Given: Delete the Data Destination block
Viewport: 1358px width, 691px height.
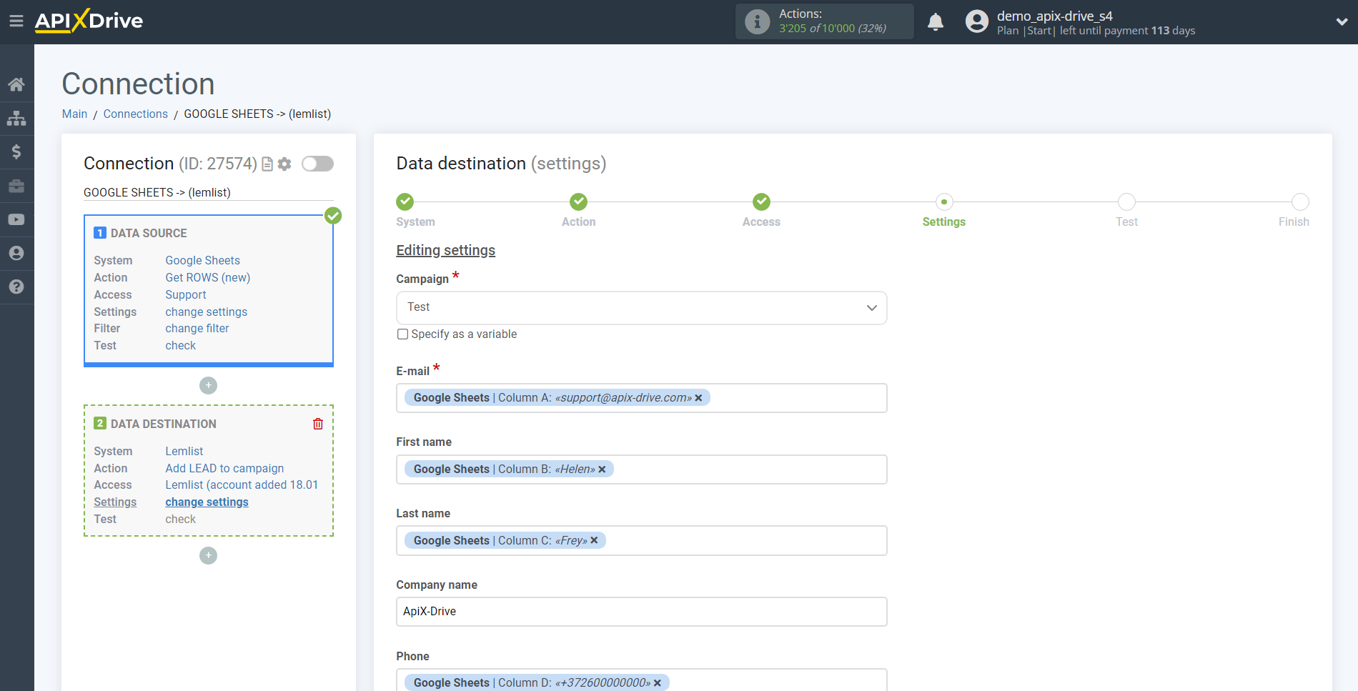Looking at the screenshot, I should click(x=318, y=424).
